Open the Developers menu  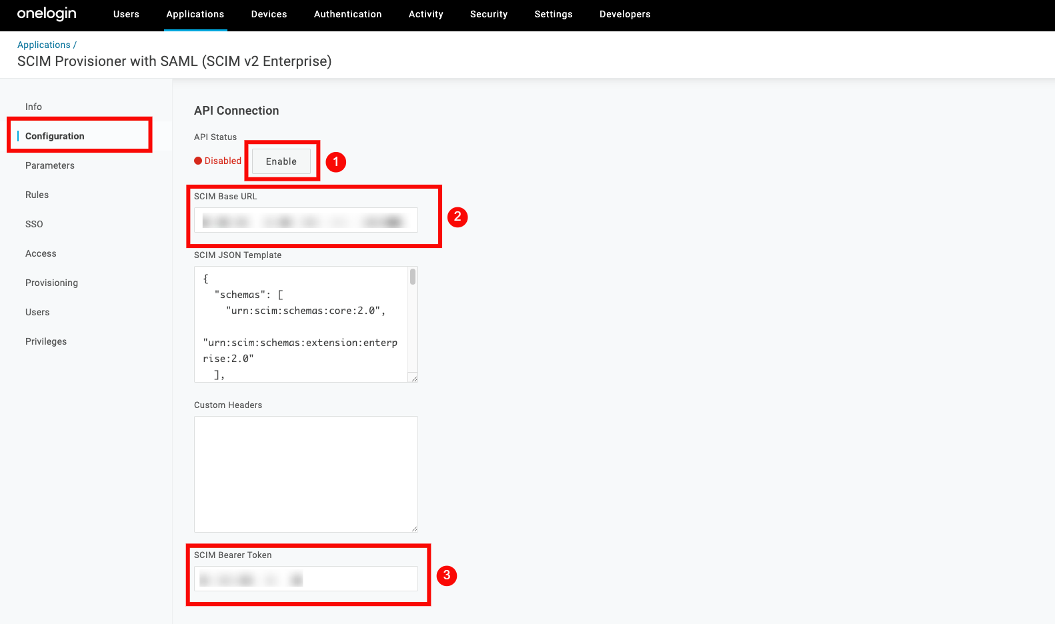click(625, 14)
